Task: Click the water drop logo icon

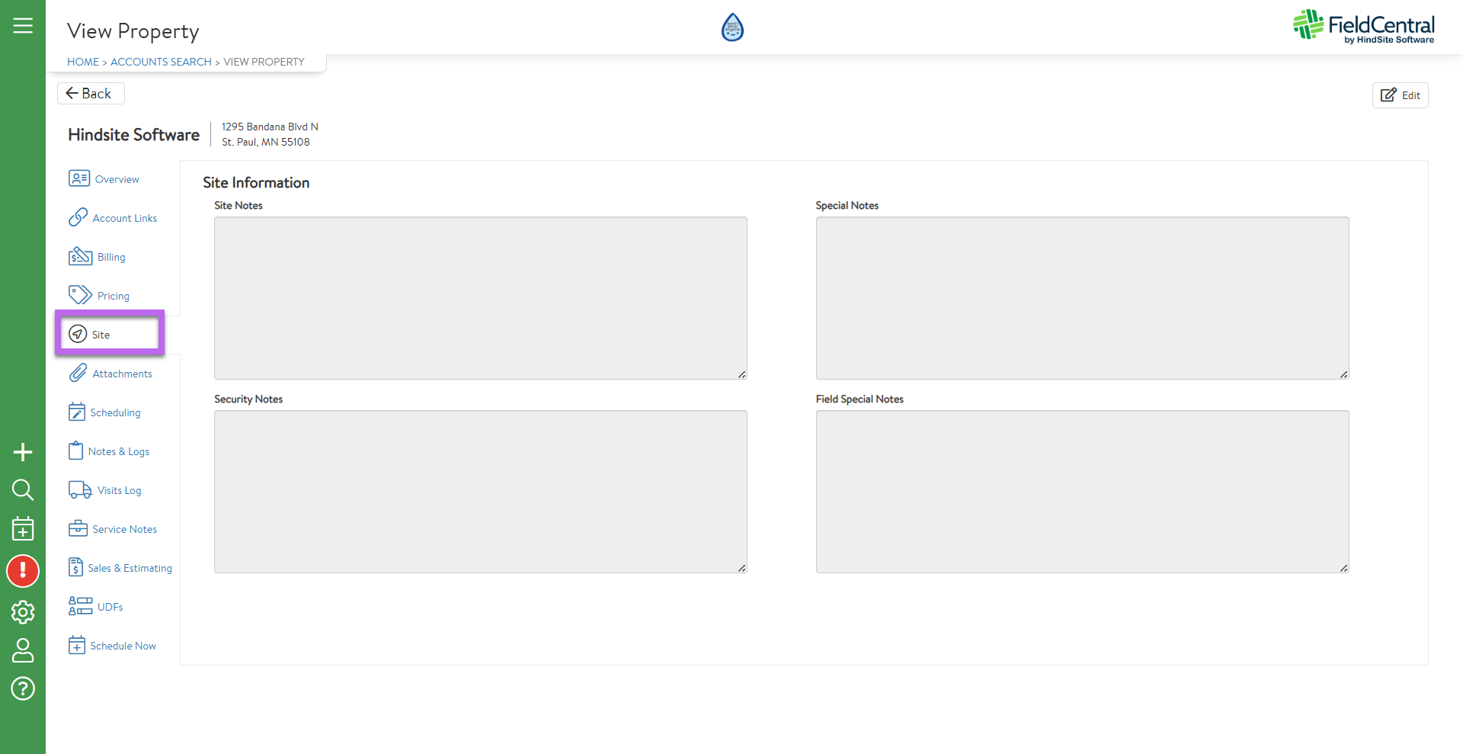Action: tap(732, 27)
